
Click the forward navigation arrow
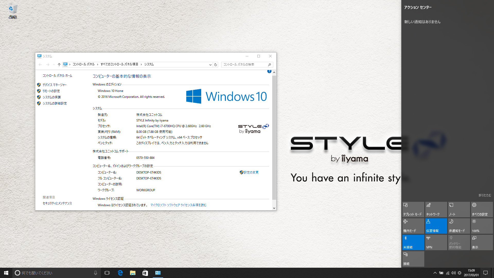[x=48, y=64]
